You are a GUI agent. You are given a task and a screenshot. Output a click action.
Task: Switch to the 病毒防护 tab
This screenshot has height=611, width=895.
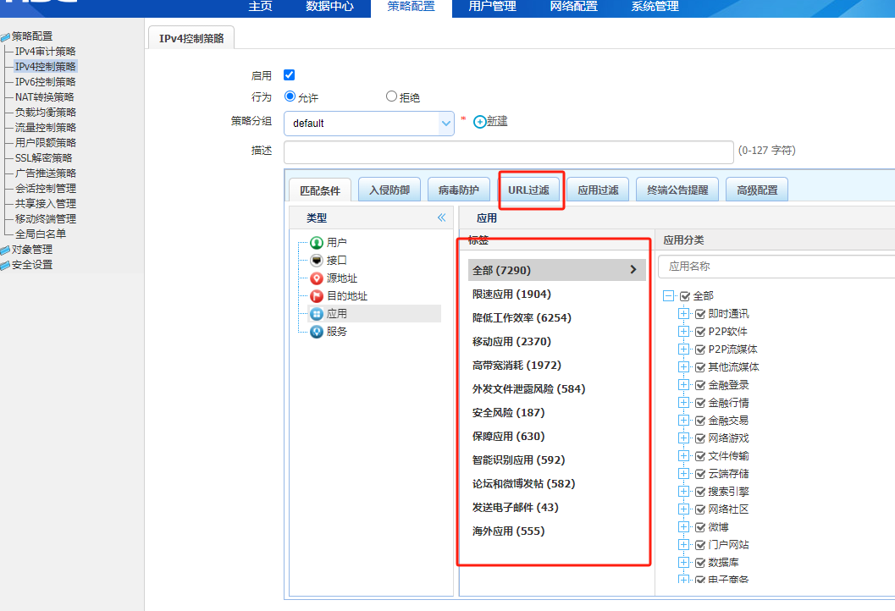coord(459,190)
